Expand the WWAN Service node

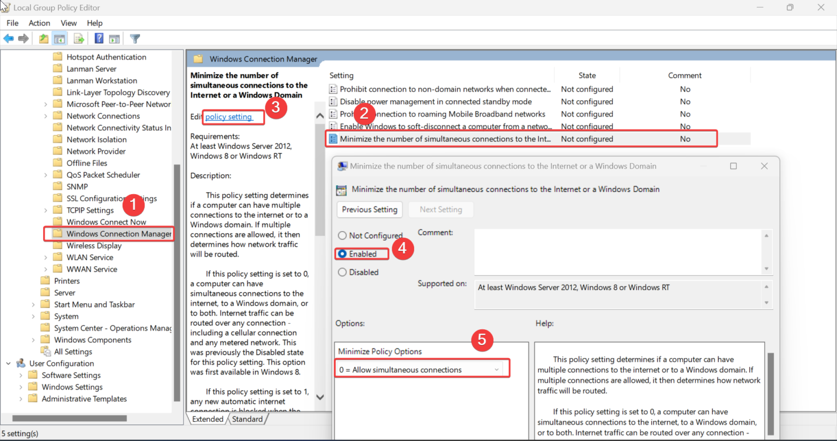tap(46, 269)
